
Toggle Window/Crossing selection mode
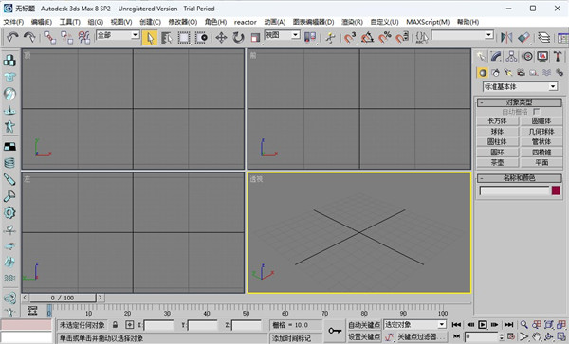pyautogui.click(x=201, y=38)
